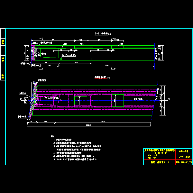Select the Φ100mm vent label in the section view

pyautogui.click(x=69, y=55)
